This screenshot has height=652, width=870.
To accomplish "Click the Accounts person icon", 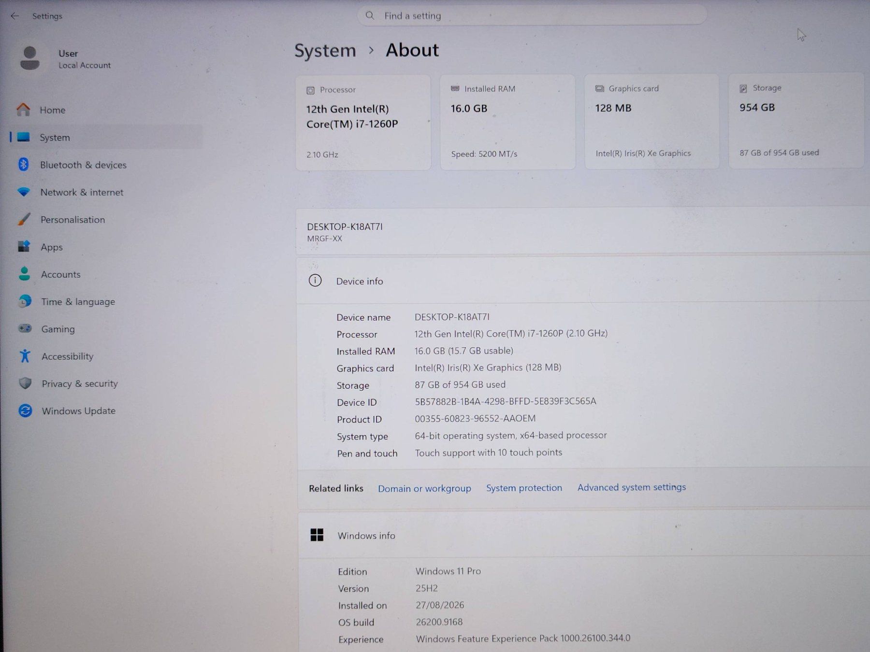I will 24,274.
